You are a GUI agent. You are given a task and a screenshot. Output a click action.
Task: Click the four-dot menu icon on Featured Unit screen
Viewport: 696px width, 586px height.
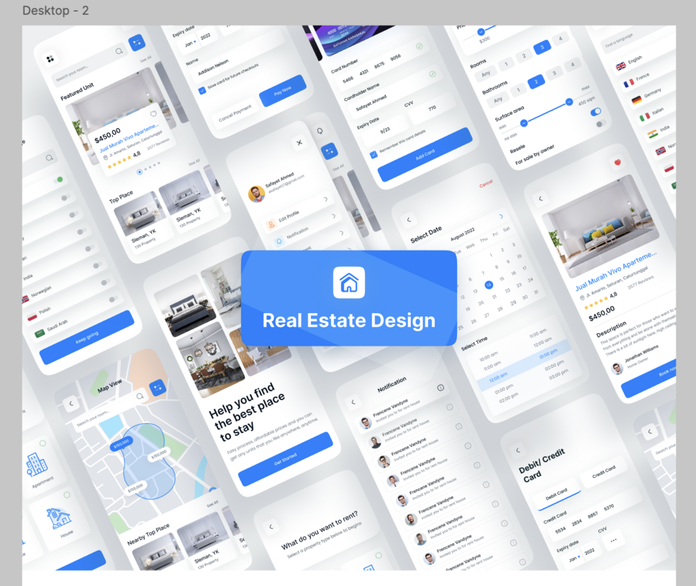50,59
